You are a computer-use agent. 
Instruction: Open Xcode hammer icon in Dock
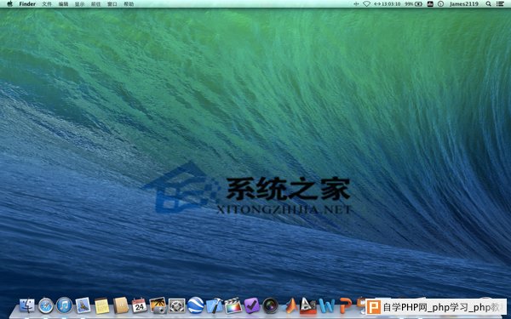(214, 305)
